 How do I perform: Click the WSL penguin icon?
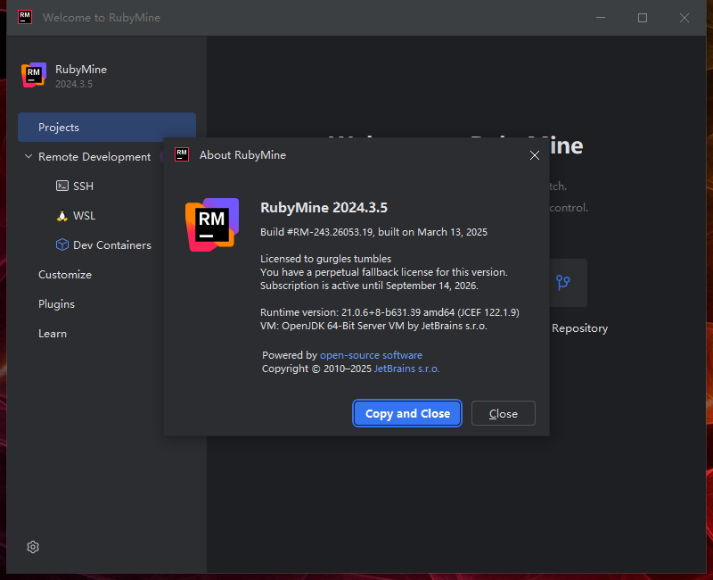click(x=61, y=215)
